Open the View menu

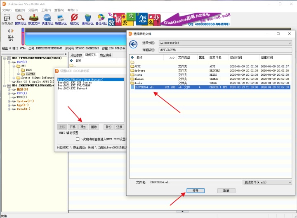click(x=59, y=10)
